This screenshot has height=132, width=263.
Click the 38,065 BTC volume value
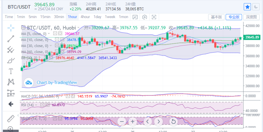(135, 9)
